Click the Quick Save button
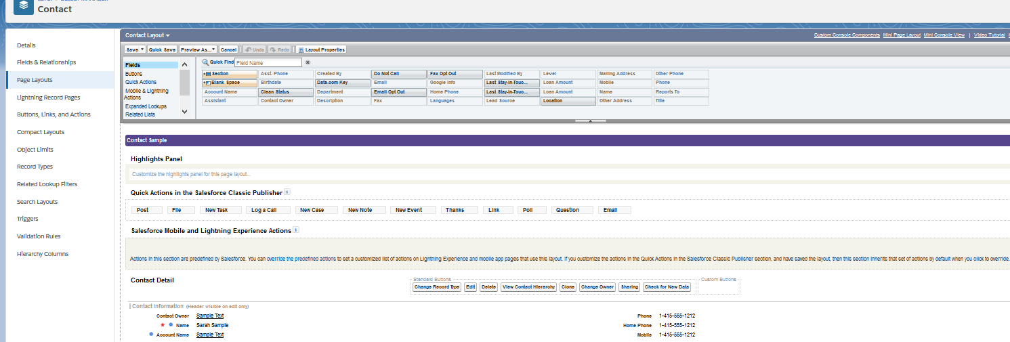 (x=162, y=49)
